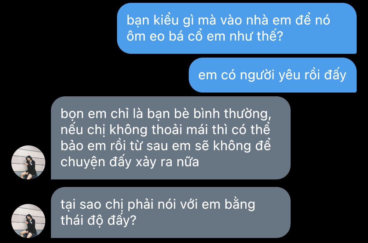Click the words "thái độ đấy?" in the last message
The image size is (368, 243).
click(x=98, y=220)
